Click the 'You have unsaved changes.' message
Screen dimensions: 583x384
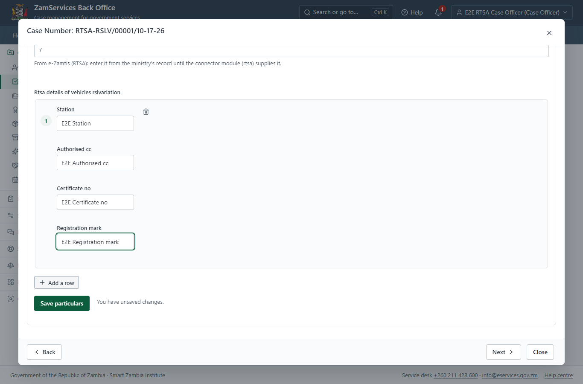coord(130,302)
